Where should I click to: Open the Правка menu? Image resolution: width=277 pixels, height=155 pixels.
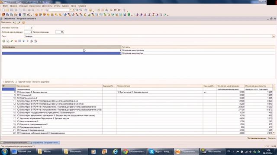13,6
